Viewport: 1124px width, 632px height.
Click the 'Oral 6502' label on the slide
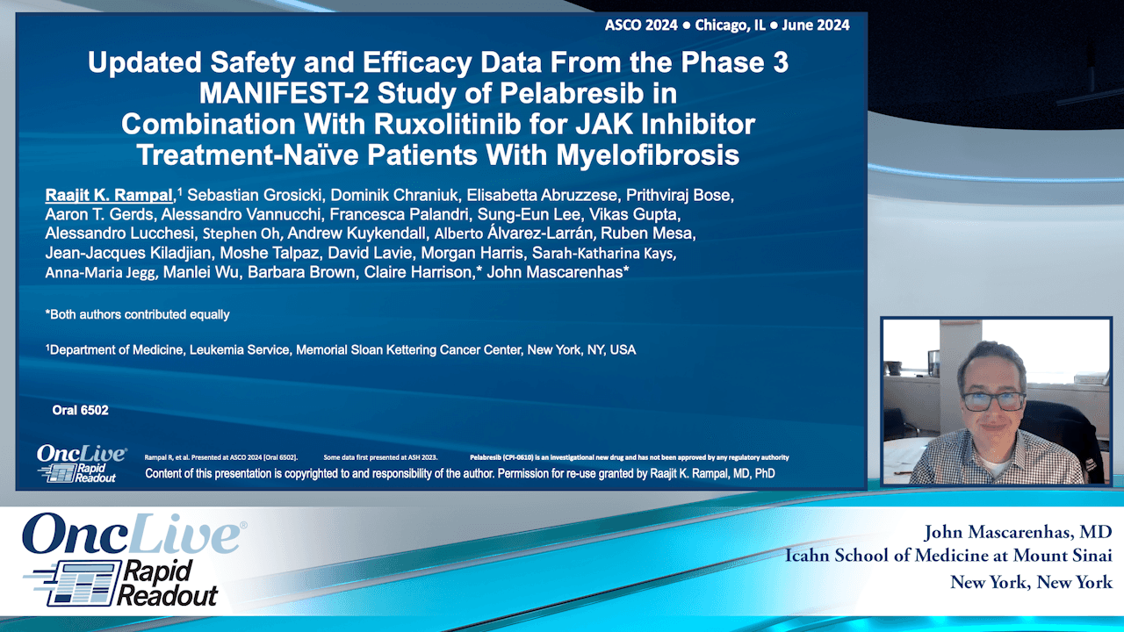81,410
